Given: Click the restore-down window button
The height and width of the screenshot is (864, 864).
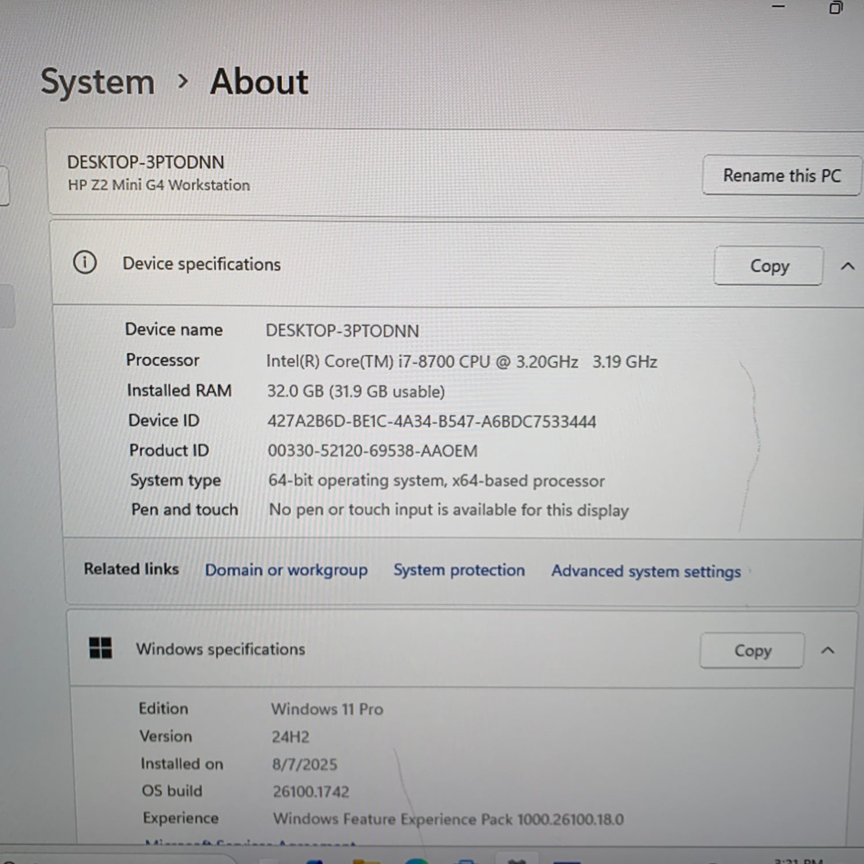Looking at the screenshot, I should click(836, 7).
